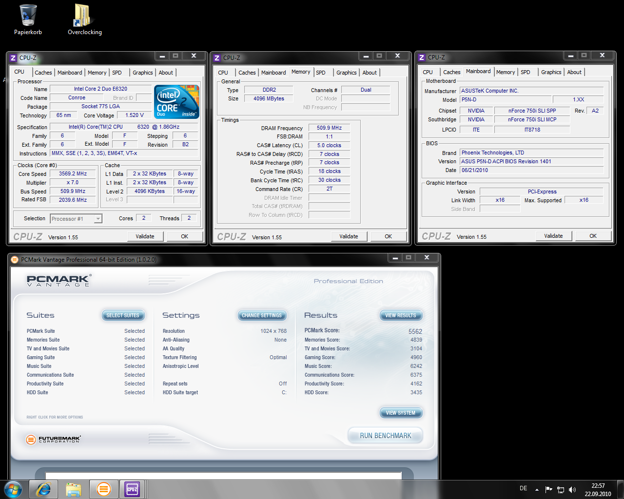Click the Gaming Suite row
The height and width of the screenshot is (499, 624).
[x=85, y=357]
